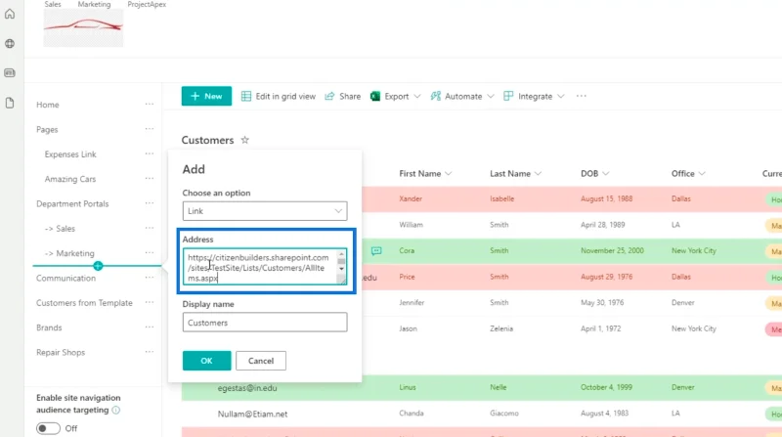Open ellipsis menu next to Expenses Link
Viewport: 782px width, 437px height.
click(150, 153)
